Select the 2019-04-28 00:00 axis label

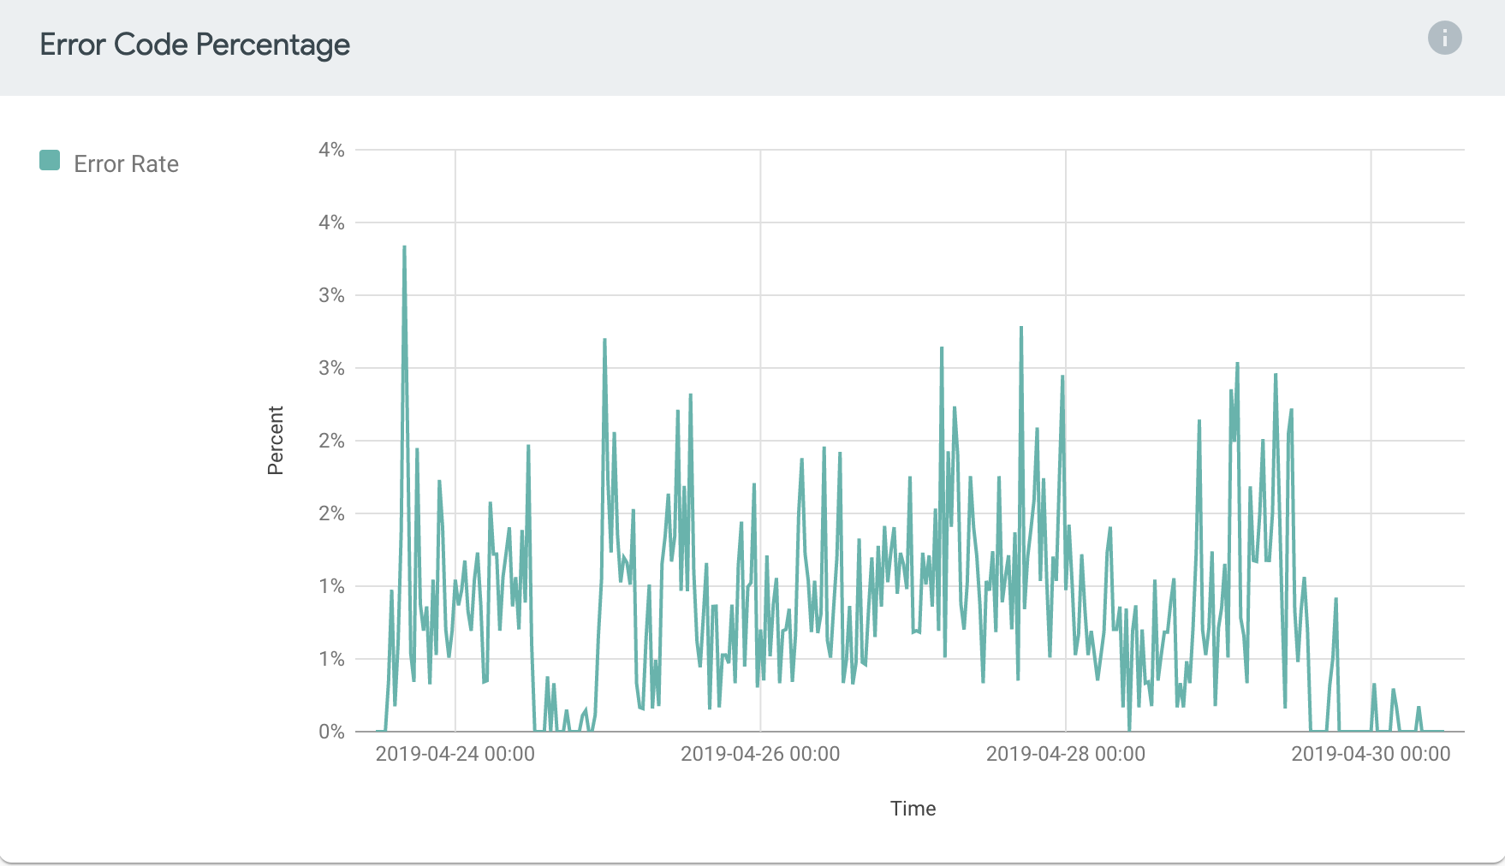pos(1065,754)
